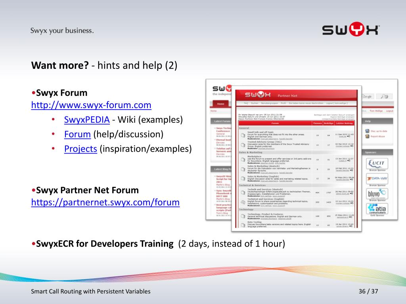Click the Technical & Services section header row
This screenshot has height=304, width=406.
297,185
